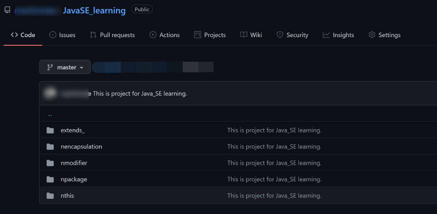437x214 pixels.
Task: Click the Settings gear icon
Action: (372, 35)
